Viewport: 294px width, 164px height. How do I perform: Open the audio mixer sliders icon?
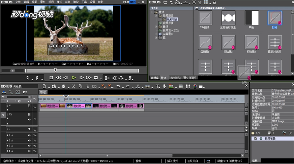tap(188, 86)
